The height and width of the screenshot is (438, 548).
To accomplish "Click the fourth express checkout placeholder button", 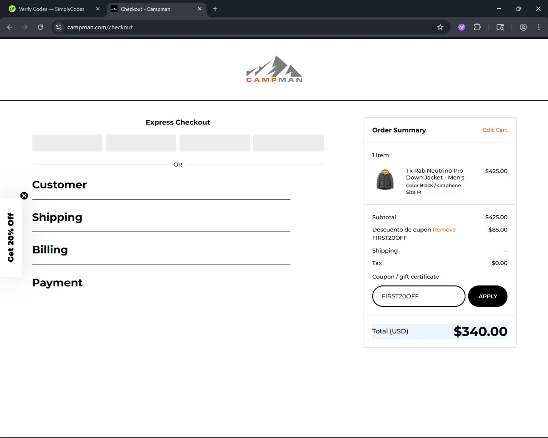I will (x=288, y=143).
